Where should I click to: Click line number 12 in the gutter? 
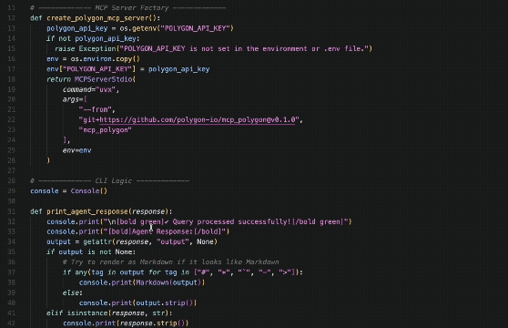click(11, 18)
